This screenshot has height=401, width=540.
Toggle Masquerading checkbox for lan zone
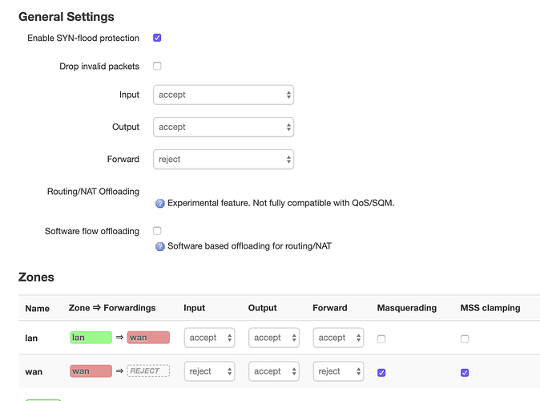coord(381,339)
